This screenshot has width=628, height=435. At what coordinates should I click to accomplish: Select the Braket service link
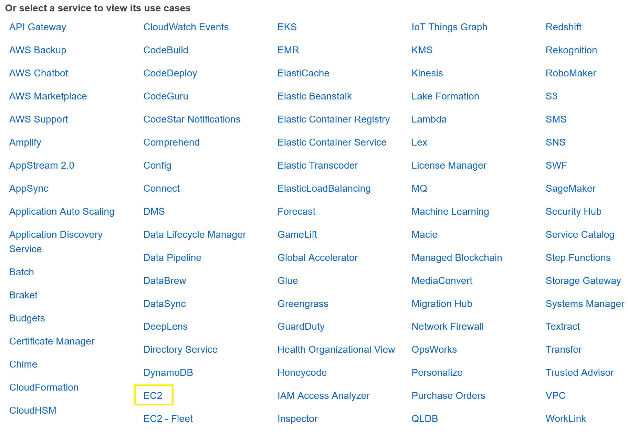point(23,295)
